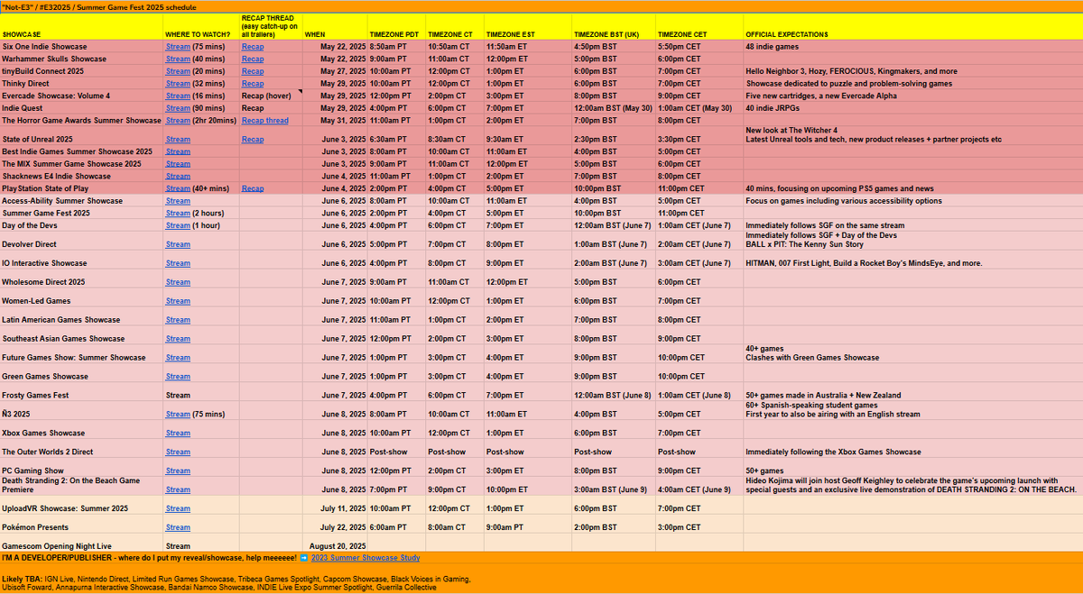Viewport: 1083px width, 594px height.
Task: Open the Xbox Games Showcase Stream link
Action: click(178, 434)
